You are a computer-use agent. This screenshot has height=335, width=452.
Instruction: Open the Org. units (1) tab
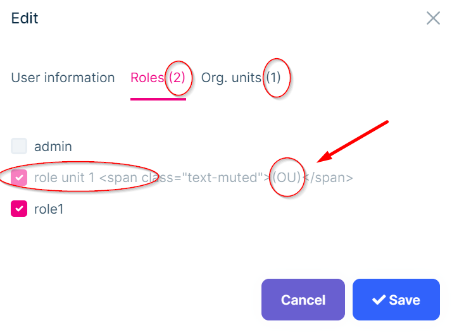(x=241, y=78)
